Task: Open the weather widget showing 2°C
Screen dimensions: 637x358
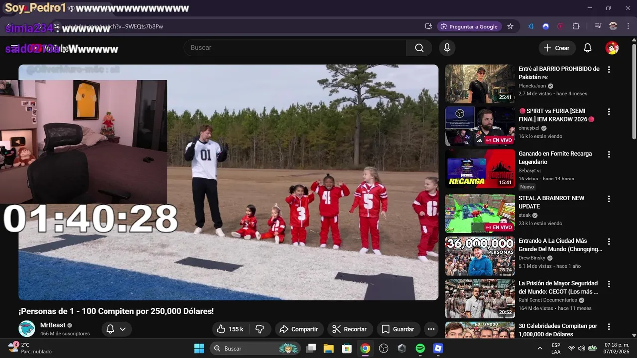Action: pos(30,348)
